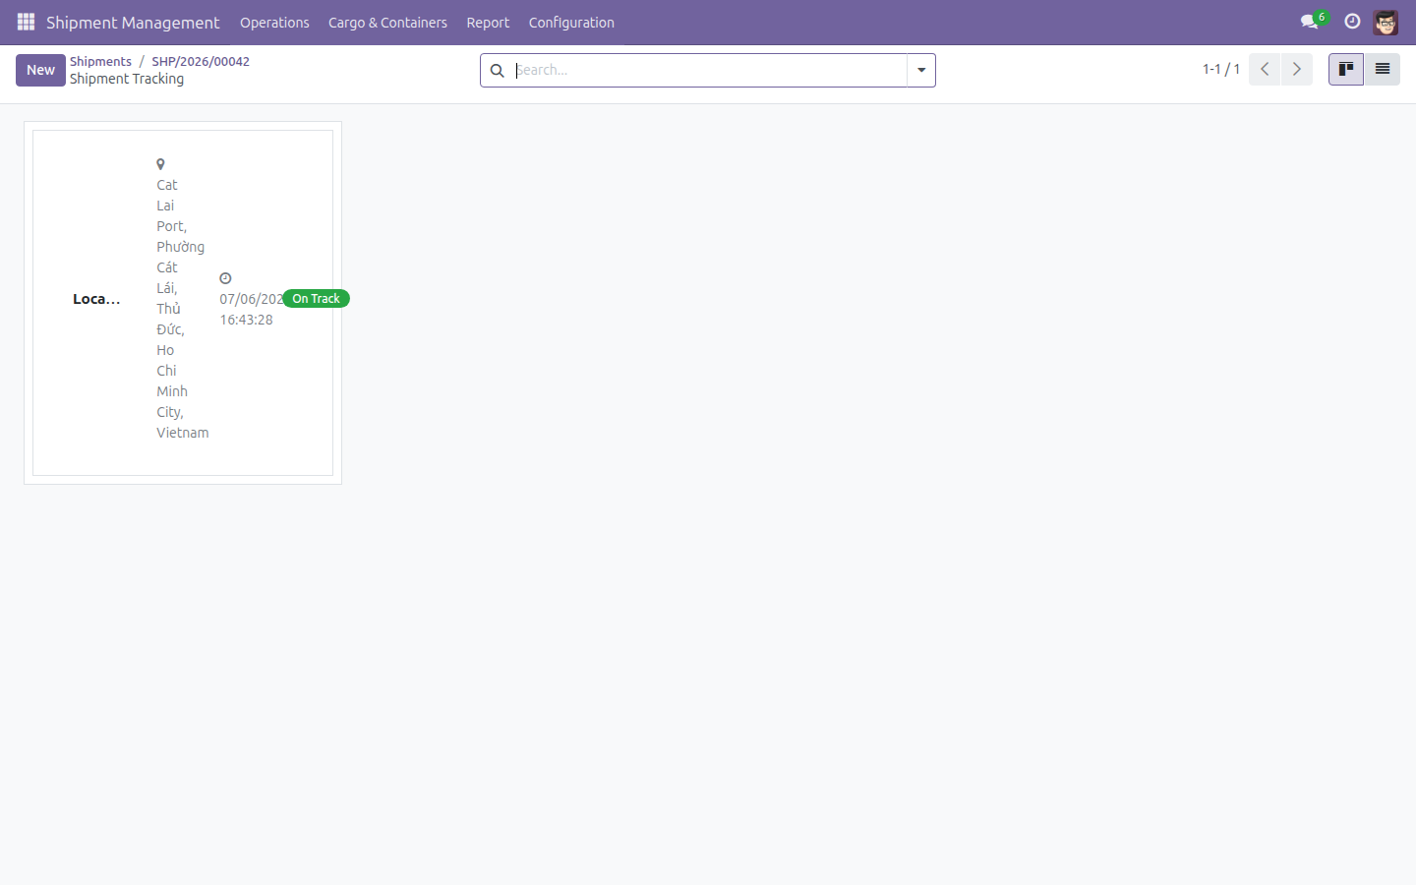Focus the Search input field

click(x=710, y=71)
